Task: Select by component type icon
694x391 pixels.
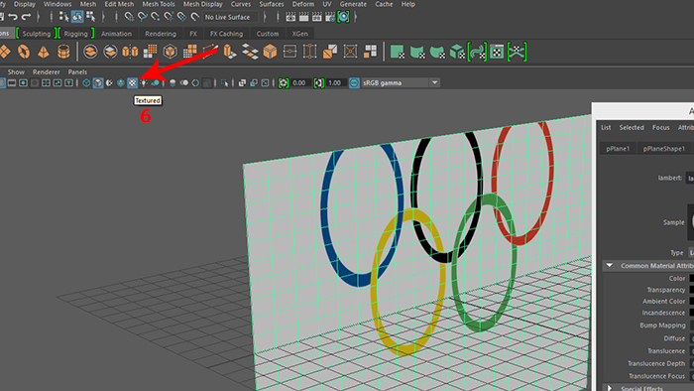Action: [91, 17]
